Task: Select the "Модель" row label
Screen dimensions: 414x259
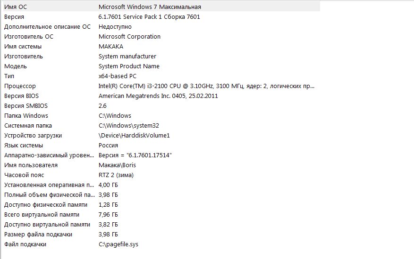Action: (x=16, y=66)
